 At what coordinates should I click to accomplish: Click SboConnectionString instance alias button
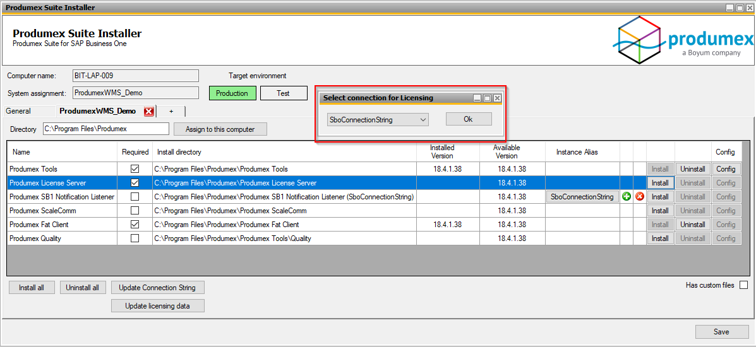[x=582, y=197]
